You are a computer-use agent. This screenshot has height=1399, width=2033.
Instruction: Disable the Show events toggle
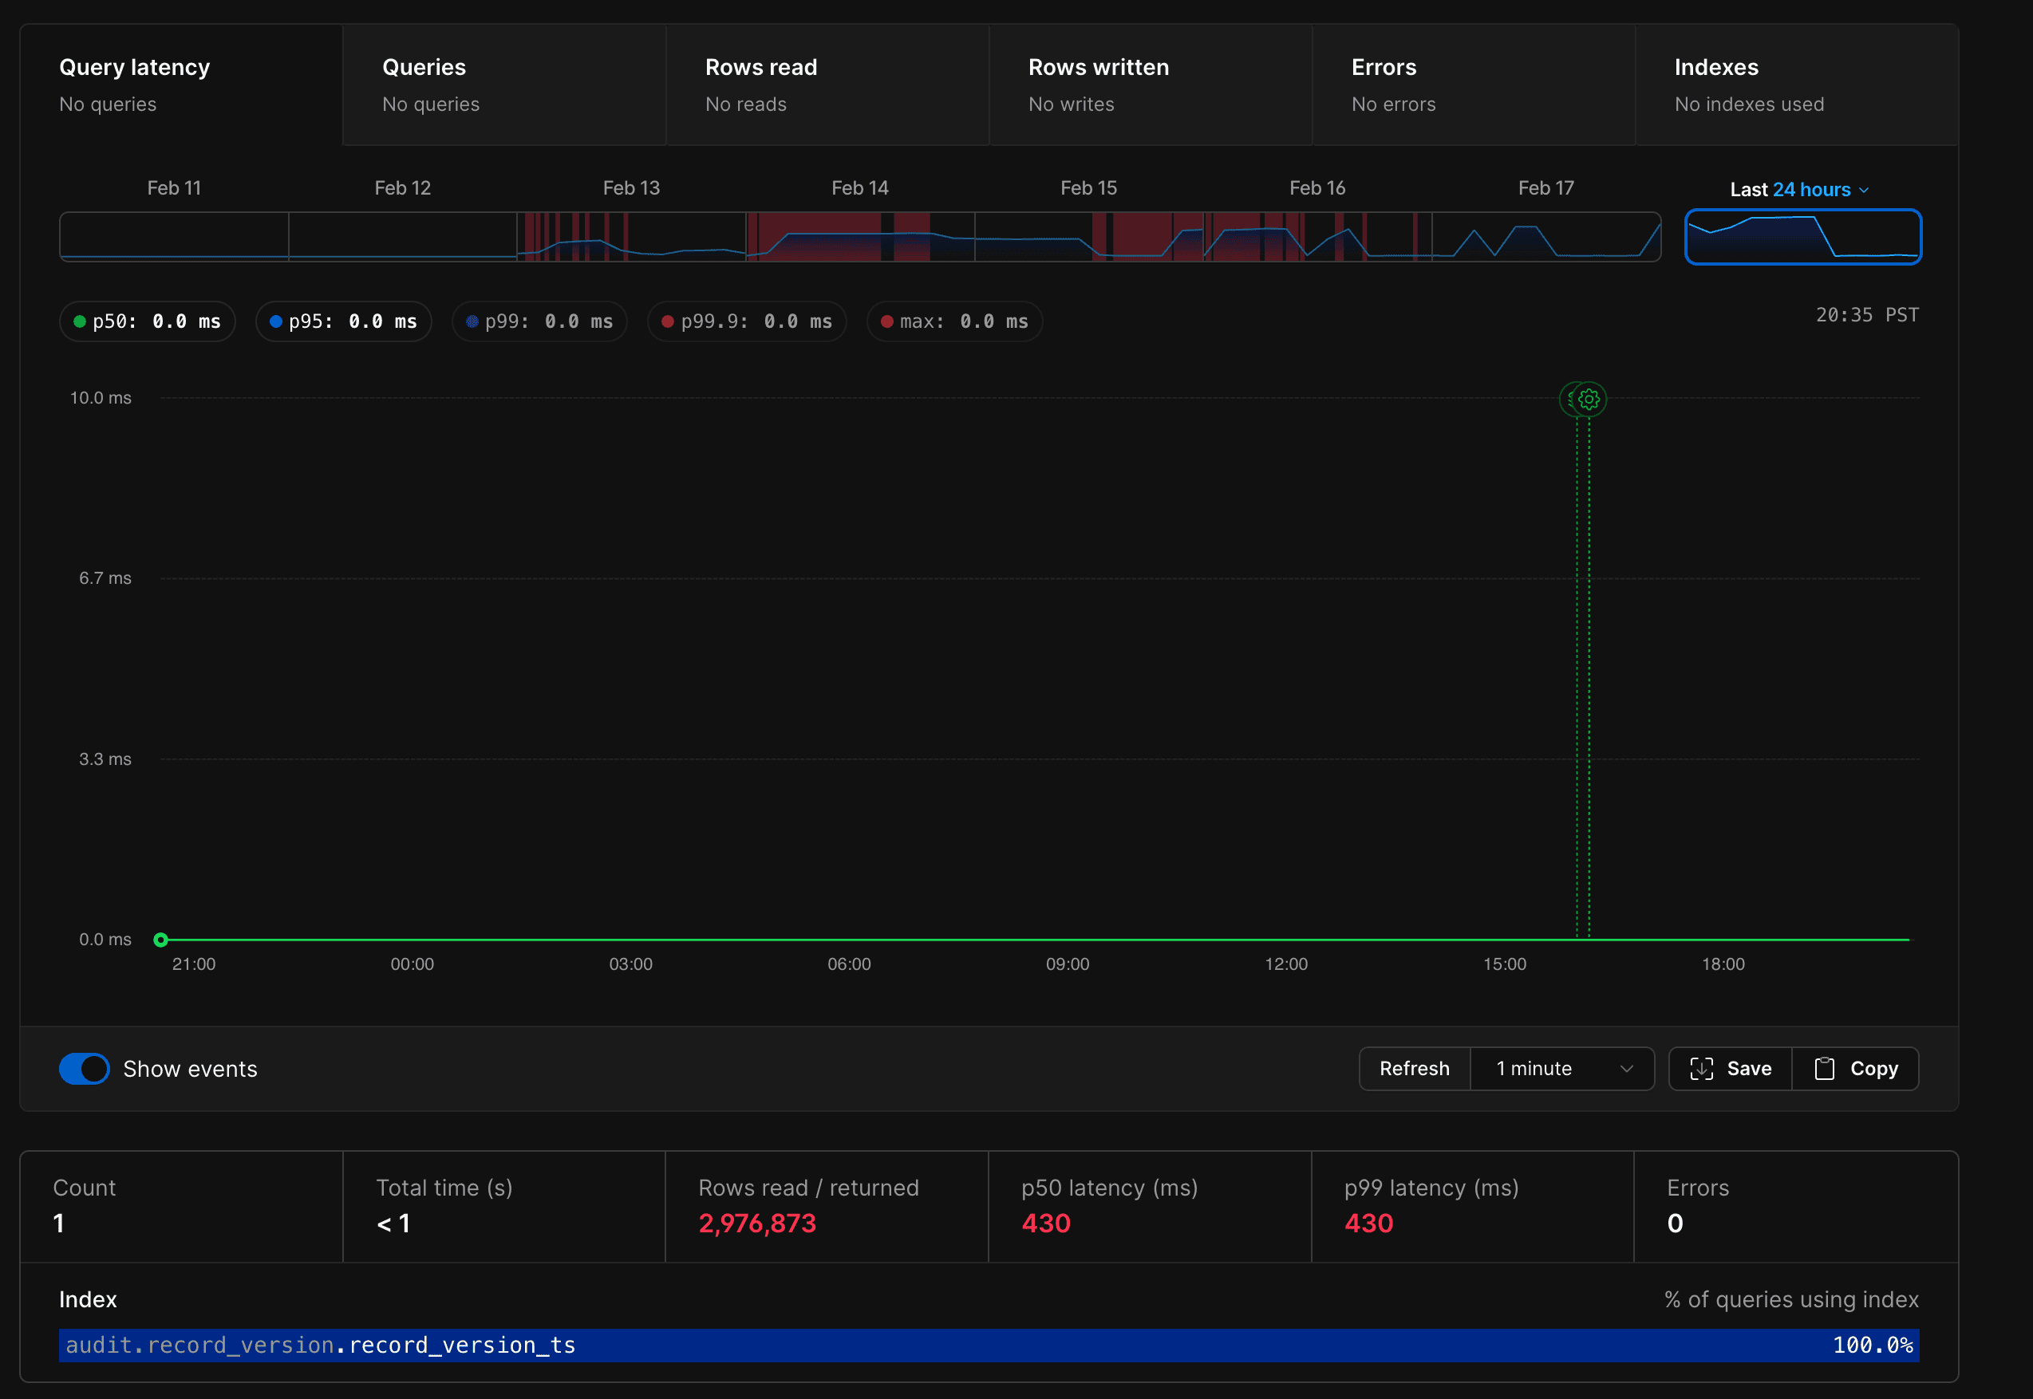coord(84,1069)
